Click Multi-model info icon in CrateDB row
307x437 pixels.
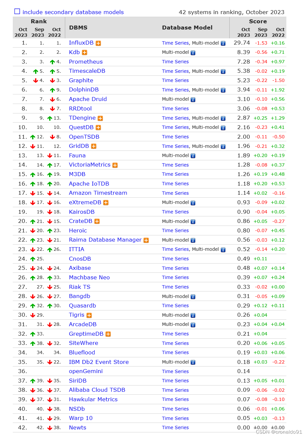pyautogui.click(x=193, y=222)
